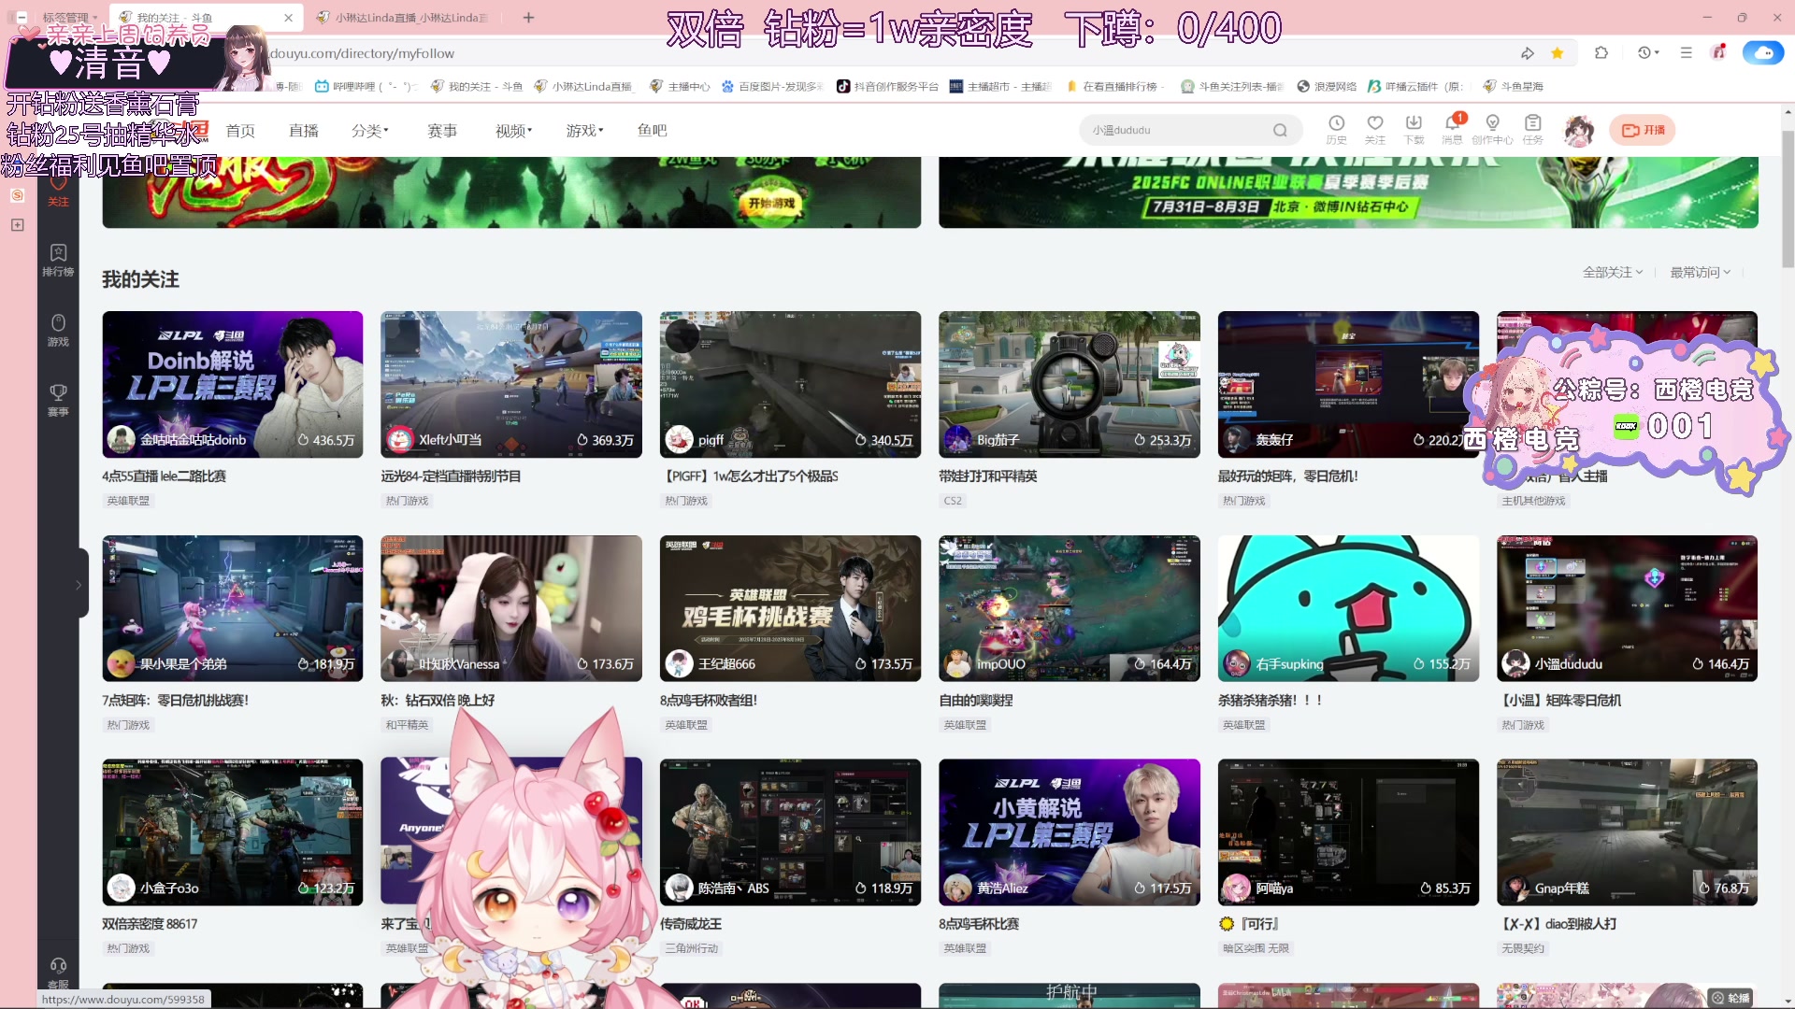Screen dimensions: 1795x1009
Task: Open a new browser tab
Action: point(528,17)
